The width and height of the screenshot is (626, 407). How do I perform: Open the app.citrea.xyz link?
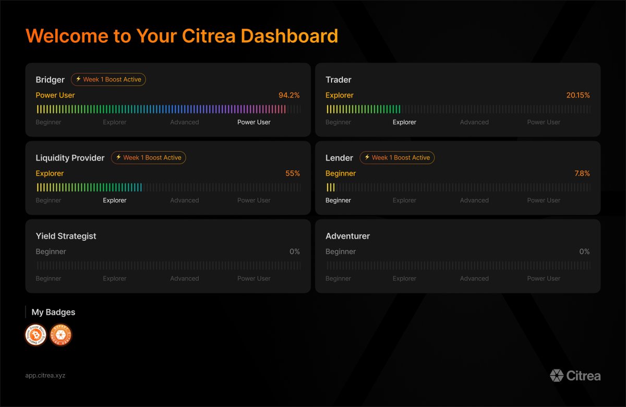pos(45,375)
